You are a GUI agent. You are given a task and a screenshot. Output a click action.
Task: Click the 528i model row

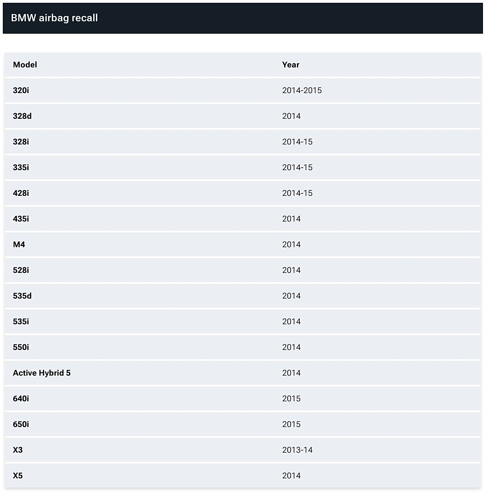[243, 270]
